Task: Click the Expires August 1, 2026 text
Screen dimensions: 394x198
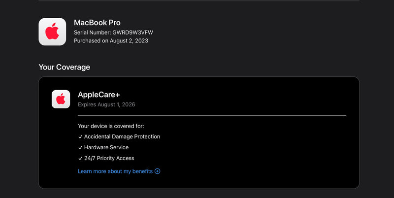Action: tap(106, 104)
